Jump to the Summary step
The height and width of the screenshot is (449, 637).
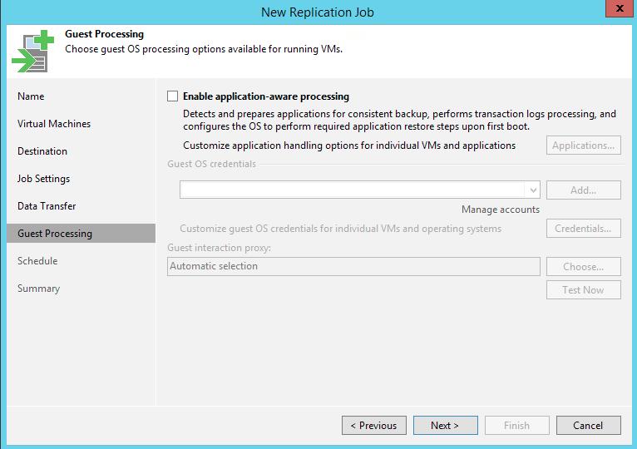38,289
